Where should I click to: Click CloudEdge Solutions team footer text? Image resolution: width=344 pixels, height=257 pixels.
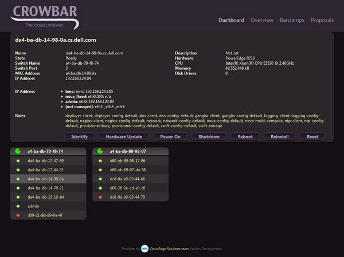coord(169,249)
